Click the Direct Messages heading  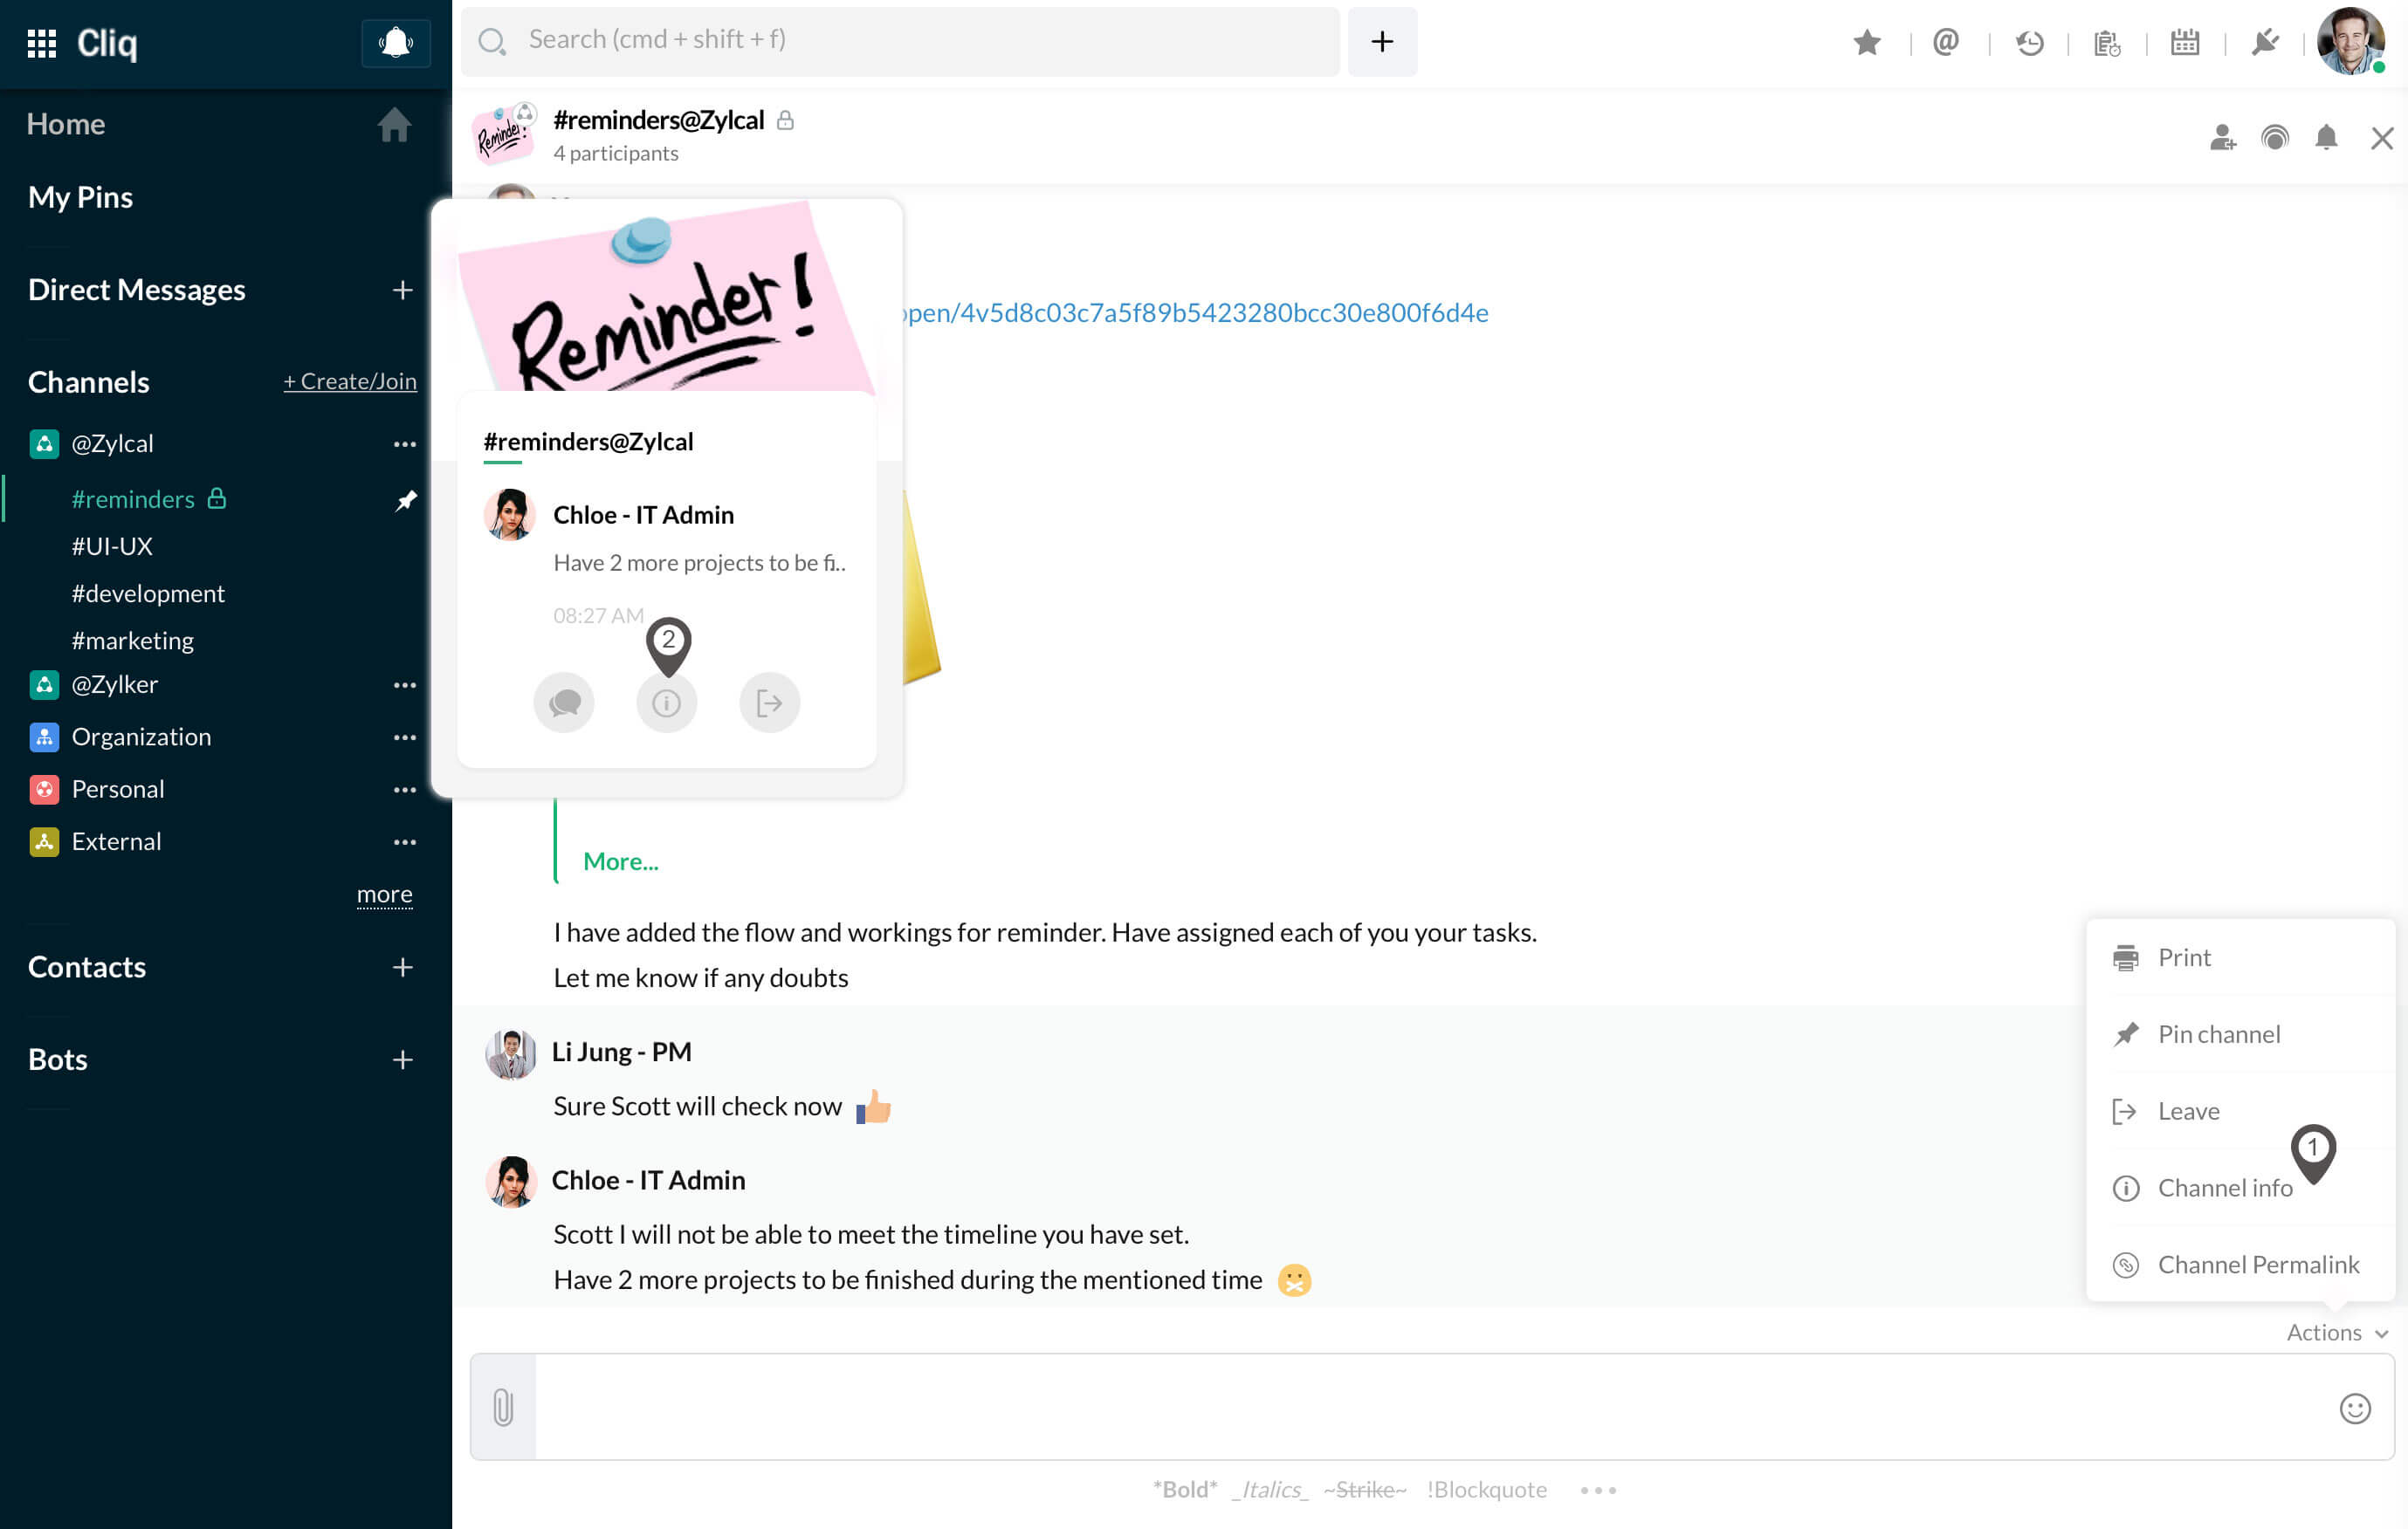(136, 290)
